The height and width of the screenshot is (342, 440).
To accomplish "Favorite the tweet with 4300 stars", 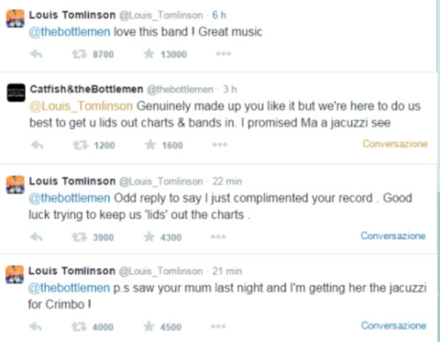I will [149, 236].
